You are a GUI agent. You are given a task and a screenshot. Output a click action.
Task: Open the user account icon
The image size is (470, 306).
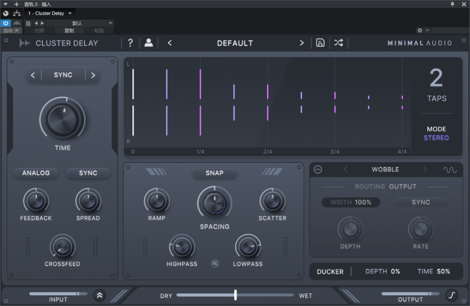(149, 43)
